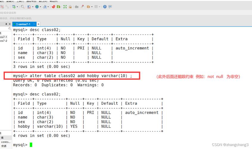Click the 'varchar(10)' type cell

tap(50, 126)
